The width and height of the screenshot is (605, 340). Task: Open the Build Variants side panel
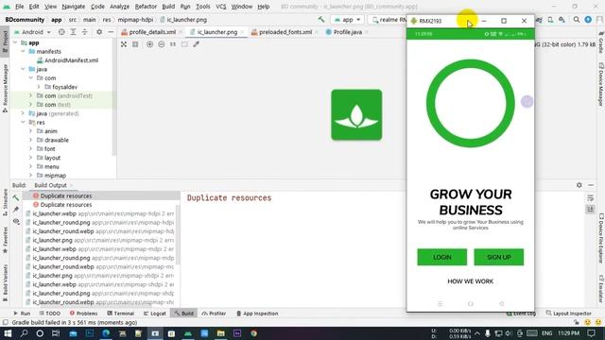tap(5, 284)
